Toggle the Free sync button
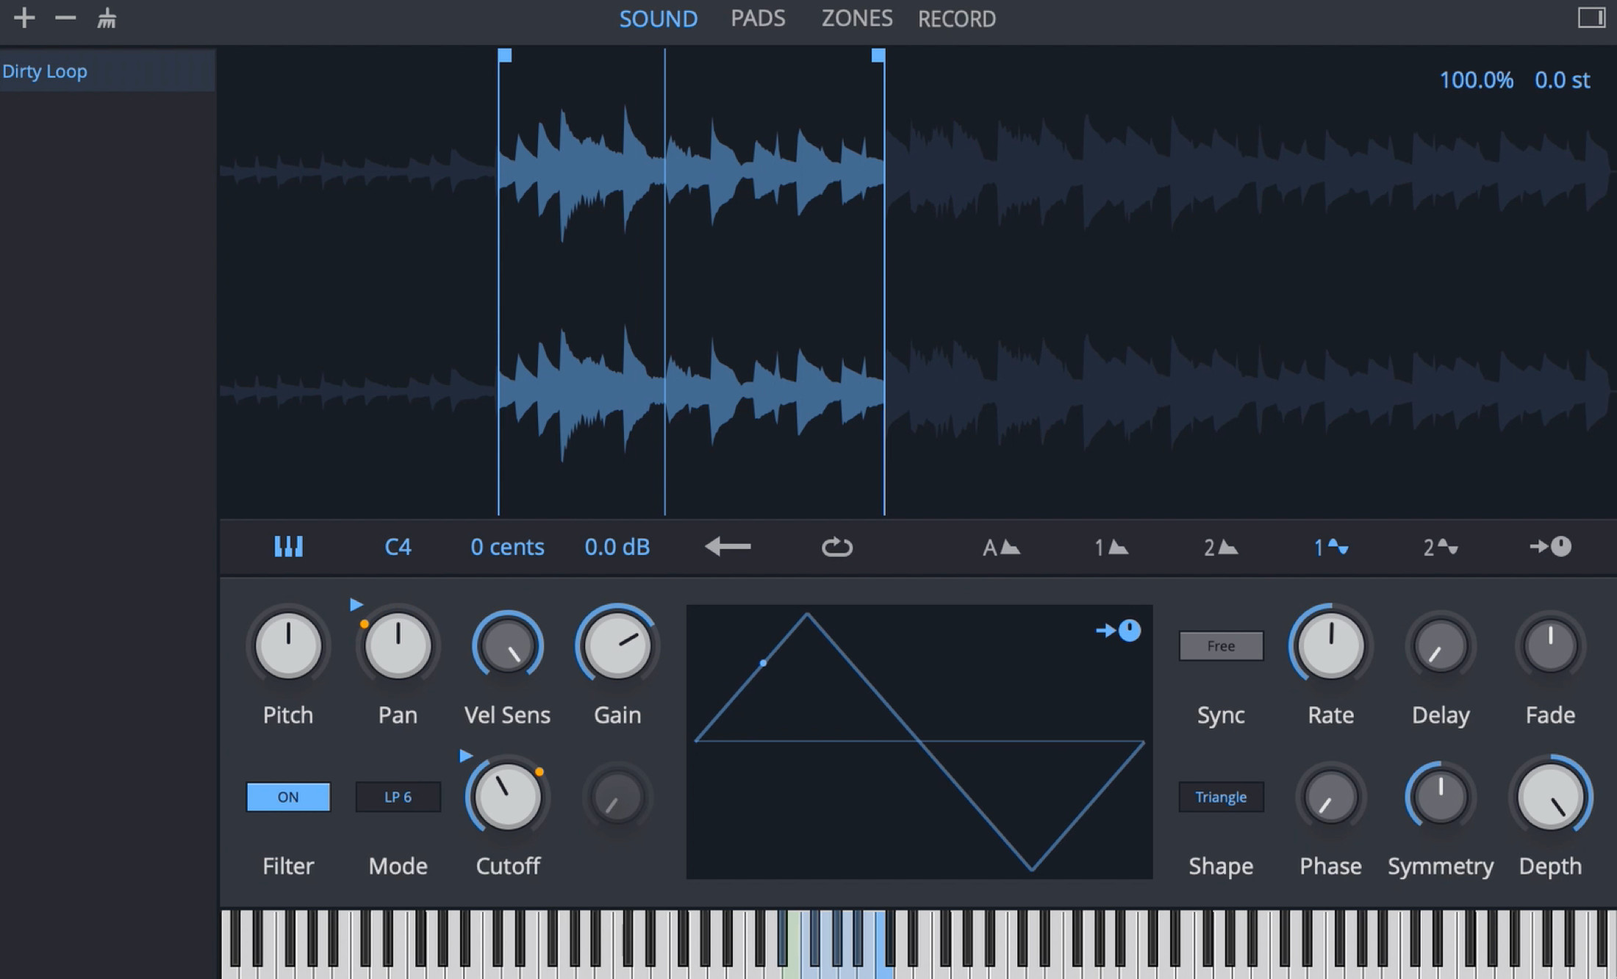 [x=1221, y=645]
